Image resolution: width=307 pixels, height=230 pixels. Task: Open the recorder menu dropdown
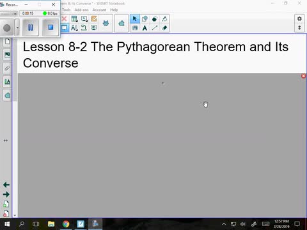(9, 13)
